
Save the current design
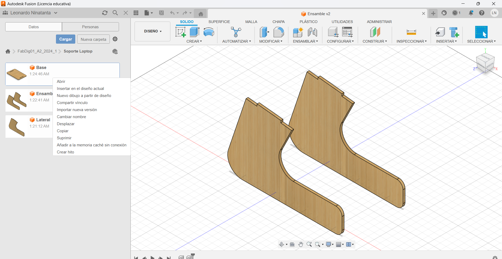click(x=162, y=13)
